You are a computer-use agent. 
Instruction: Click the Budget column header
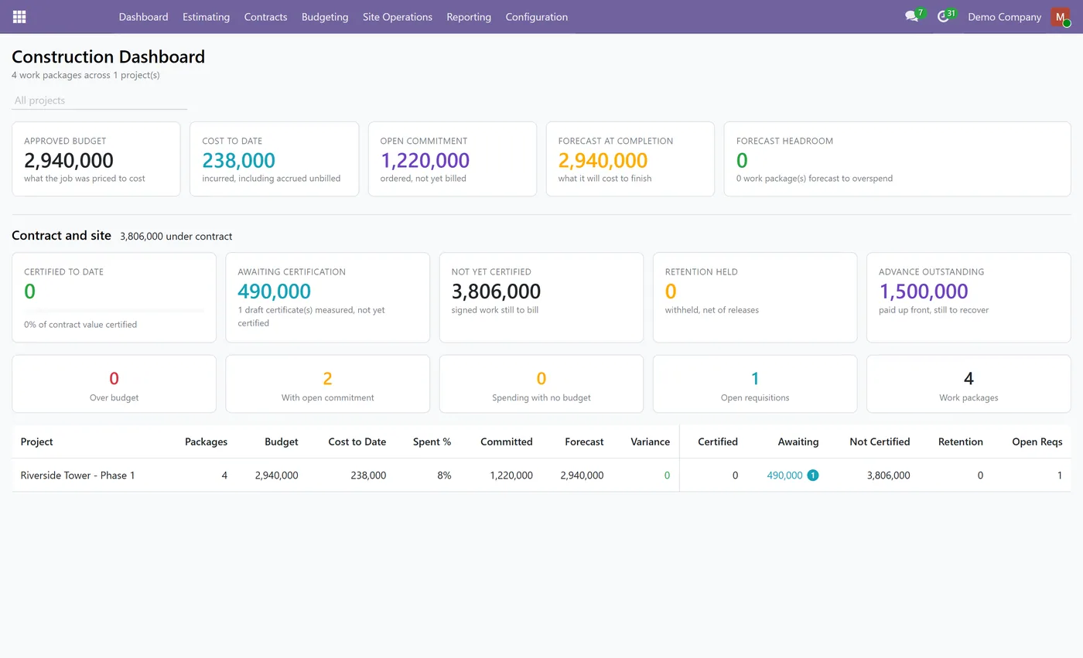[281, 442]
